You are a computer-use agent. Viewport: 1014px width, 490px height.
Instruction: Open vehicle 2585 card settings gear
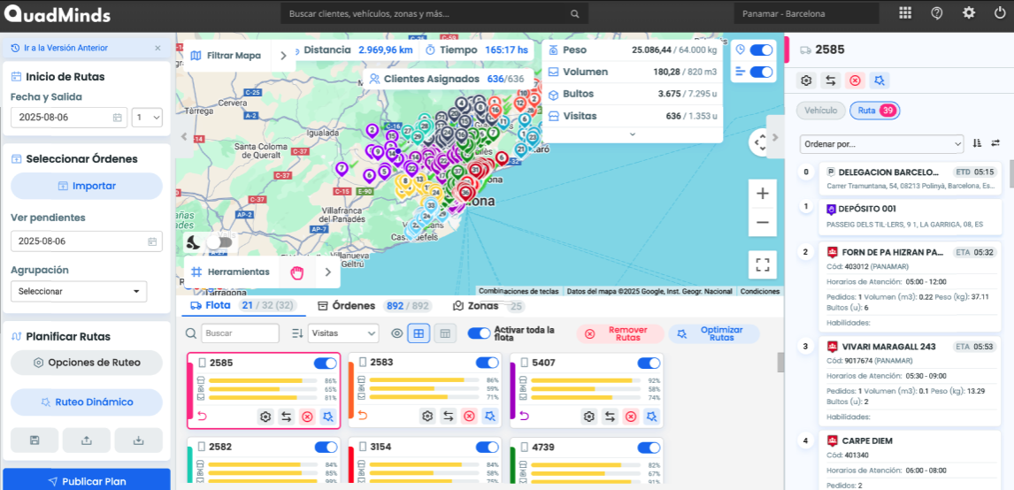coord(265,417)
